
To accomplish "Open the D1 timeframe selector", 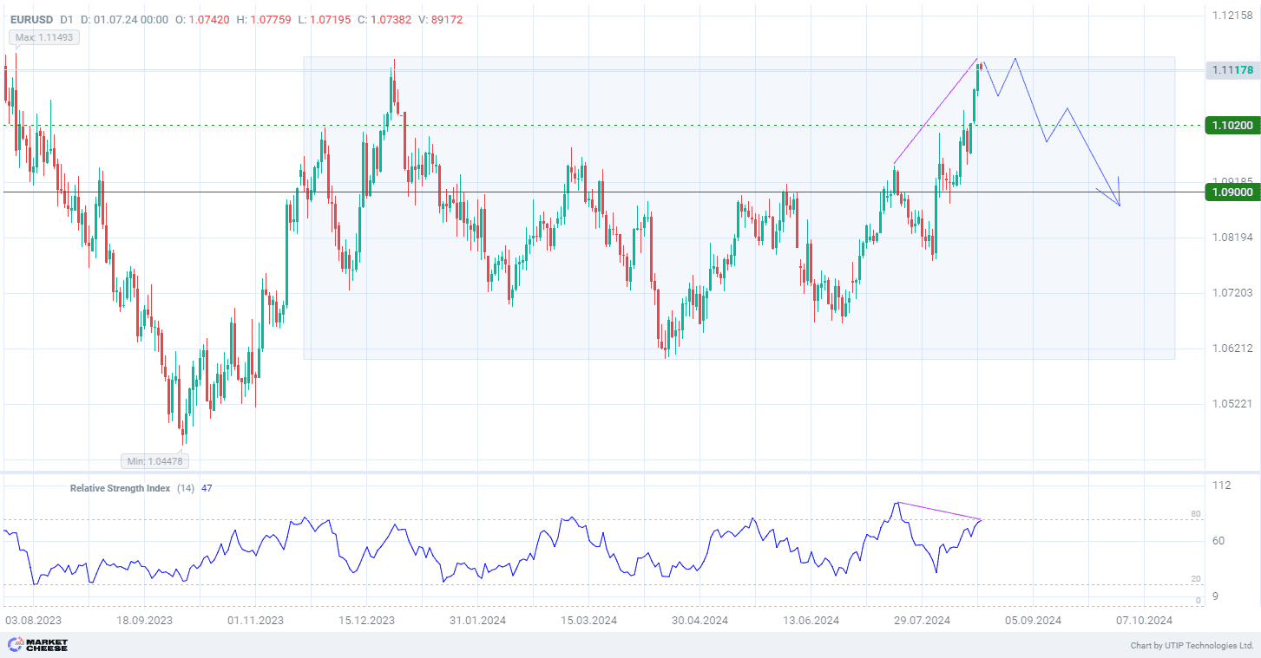I will pos(67,19).
